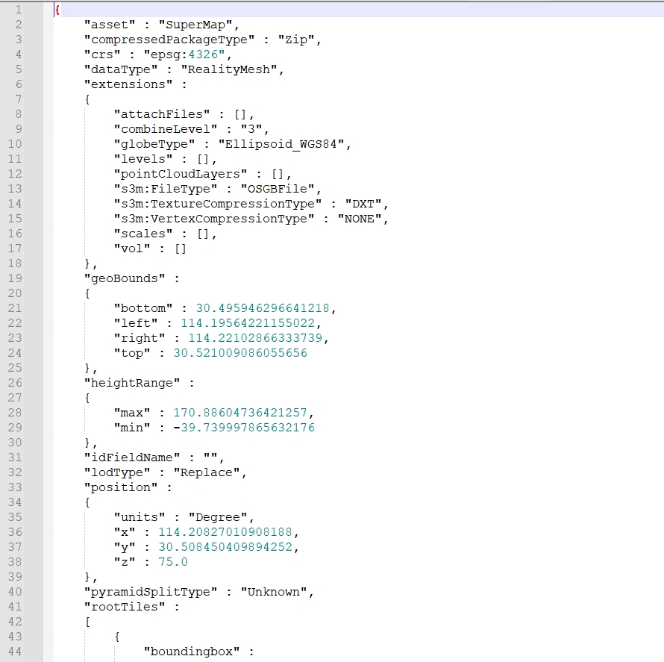Click the "crs" key

tap(102, 54)
